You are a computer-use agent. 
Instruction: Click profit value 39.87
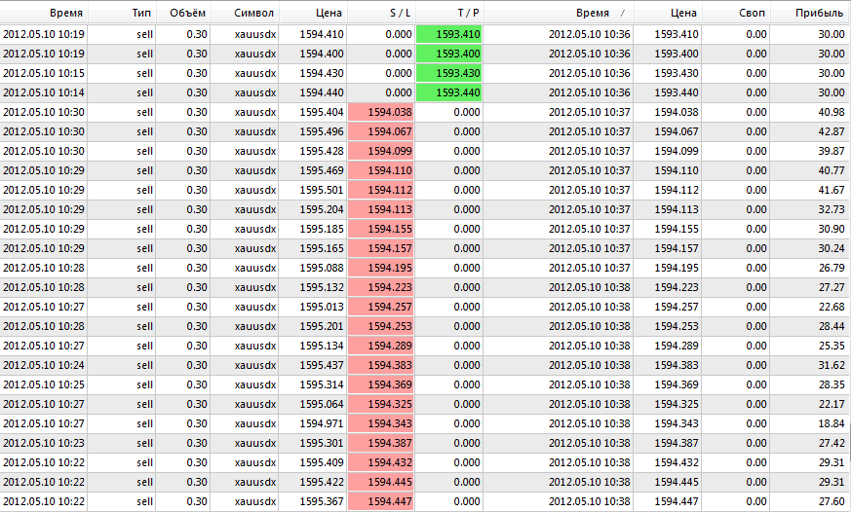(832, 151)
